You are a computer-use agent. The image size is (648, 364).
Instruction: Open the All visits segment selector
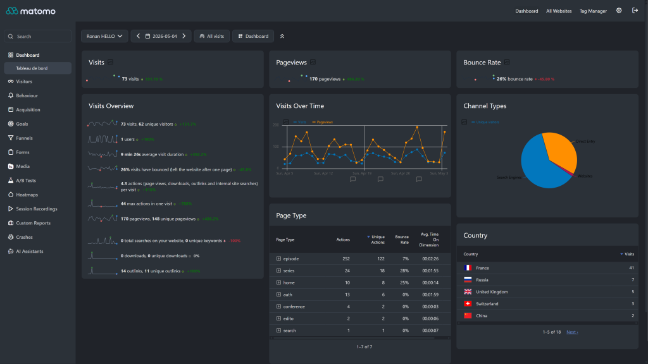(211, 36)
